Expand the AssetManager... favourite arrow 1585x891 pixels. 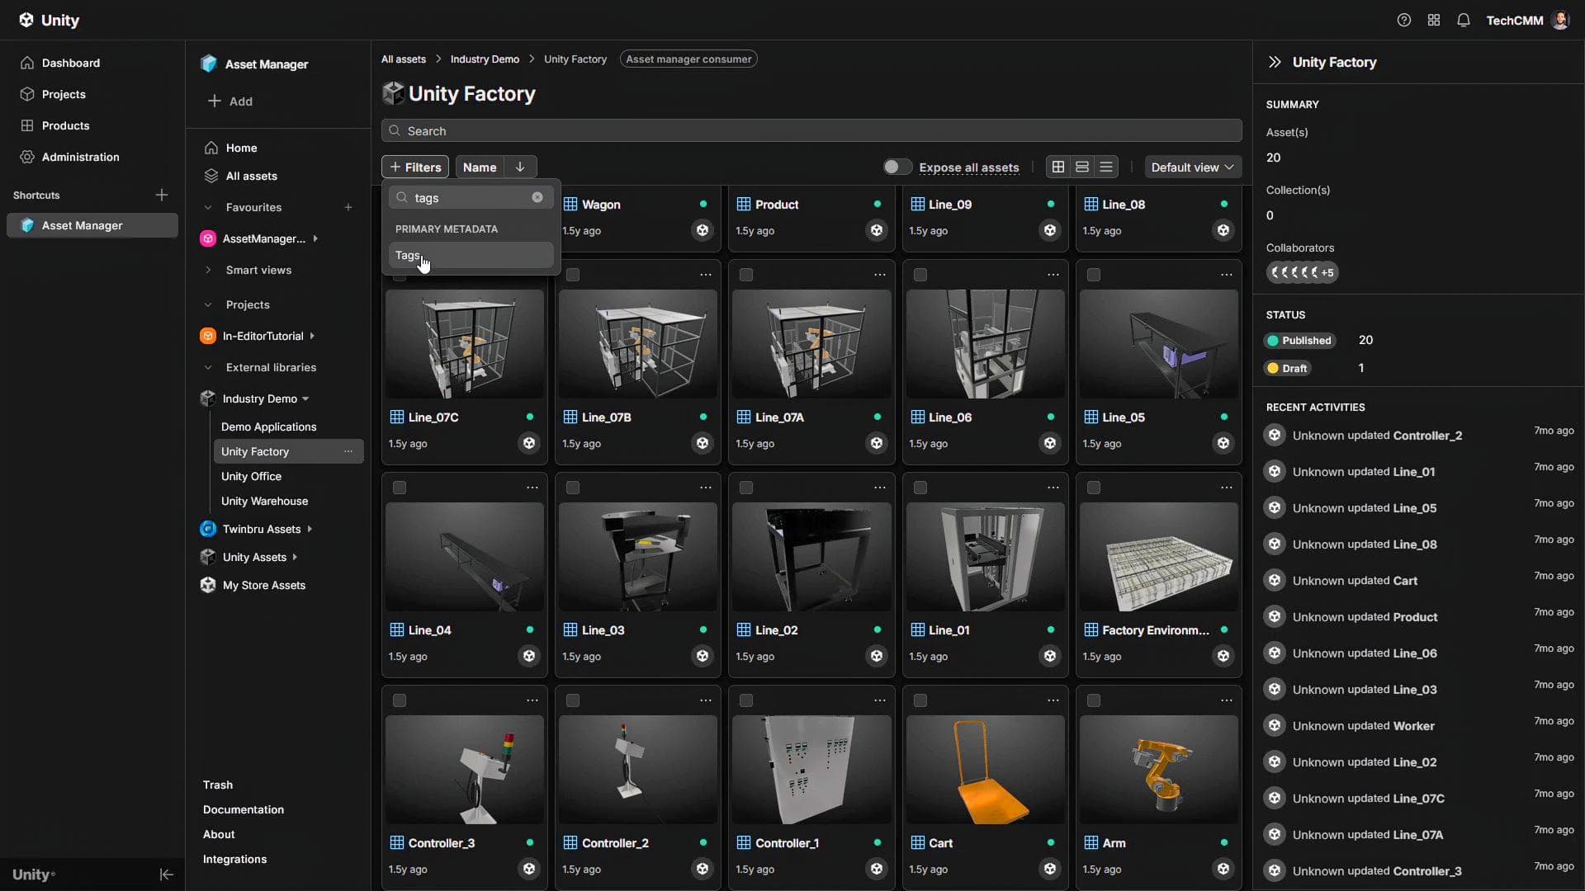315,238
